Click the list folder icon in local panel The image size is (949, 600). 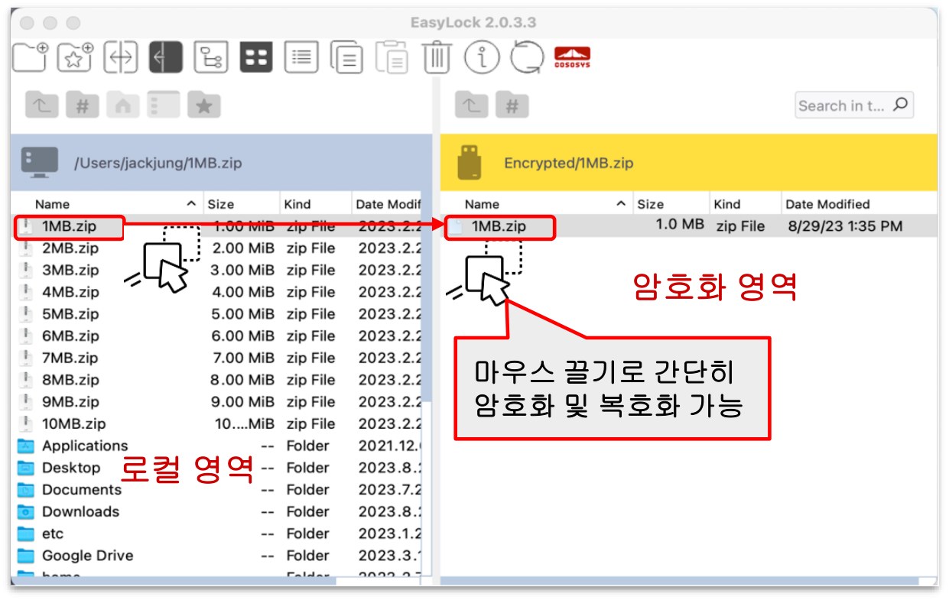164,105
